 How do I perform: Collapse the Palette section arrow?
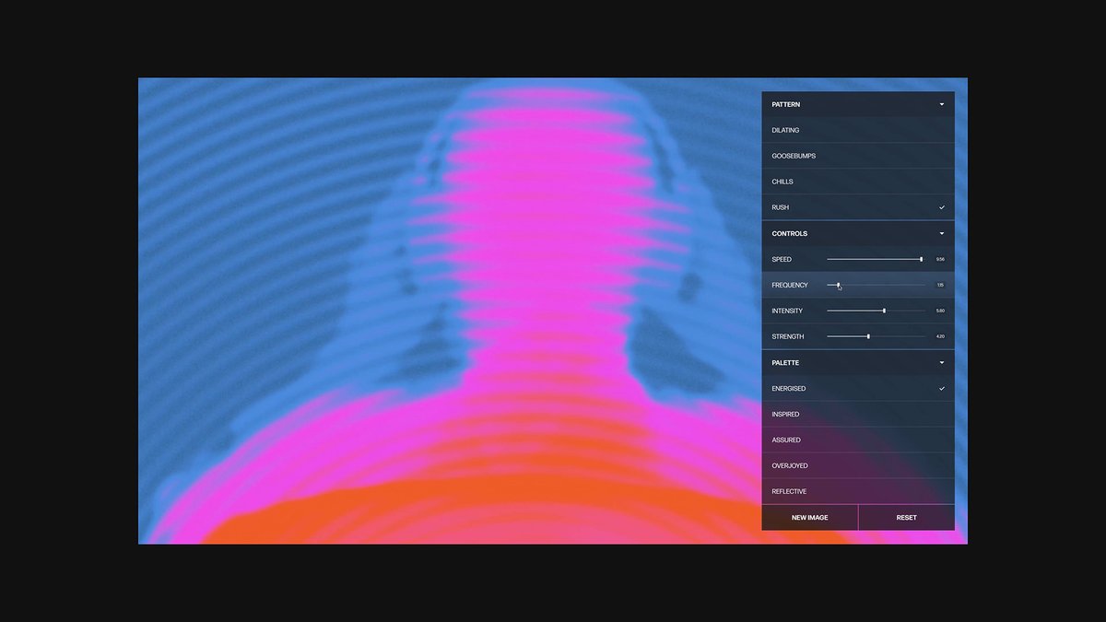[x=941, y=362]
